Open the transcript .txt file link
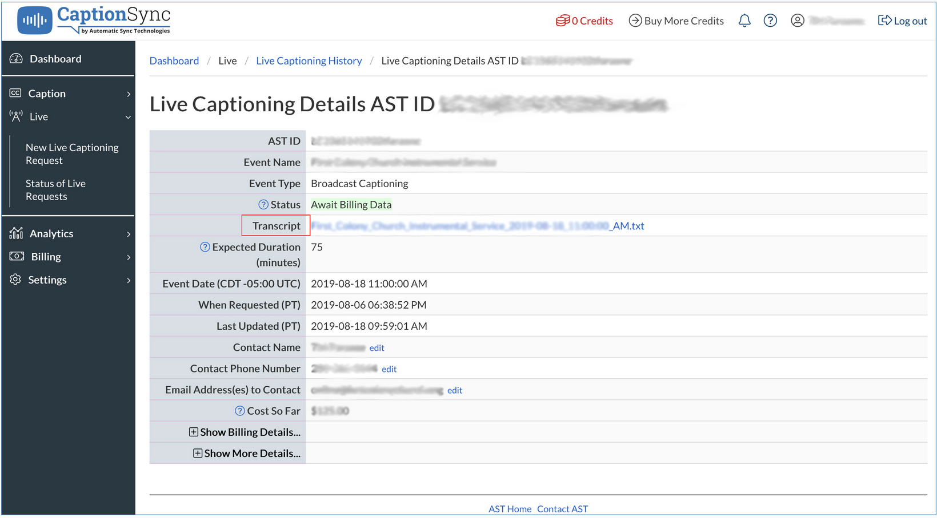This screenshot has height=518, width=937. [x=477, y=226]
